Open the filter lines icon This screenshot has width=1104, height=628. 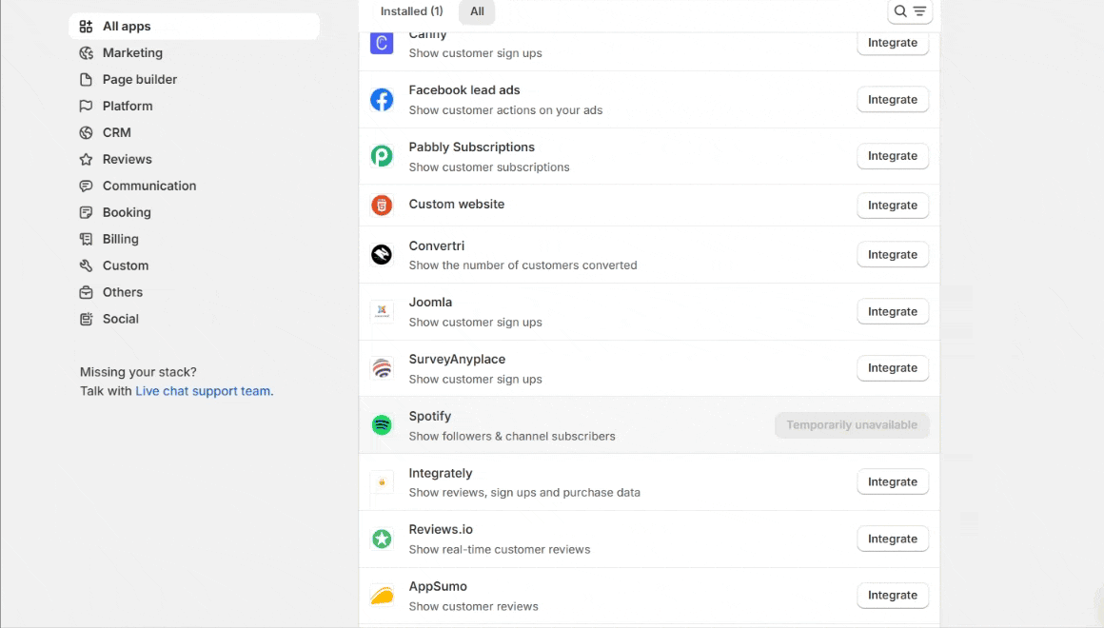919,11
